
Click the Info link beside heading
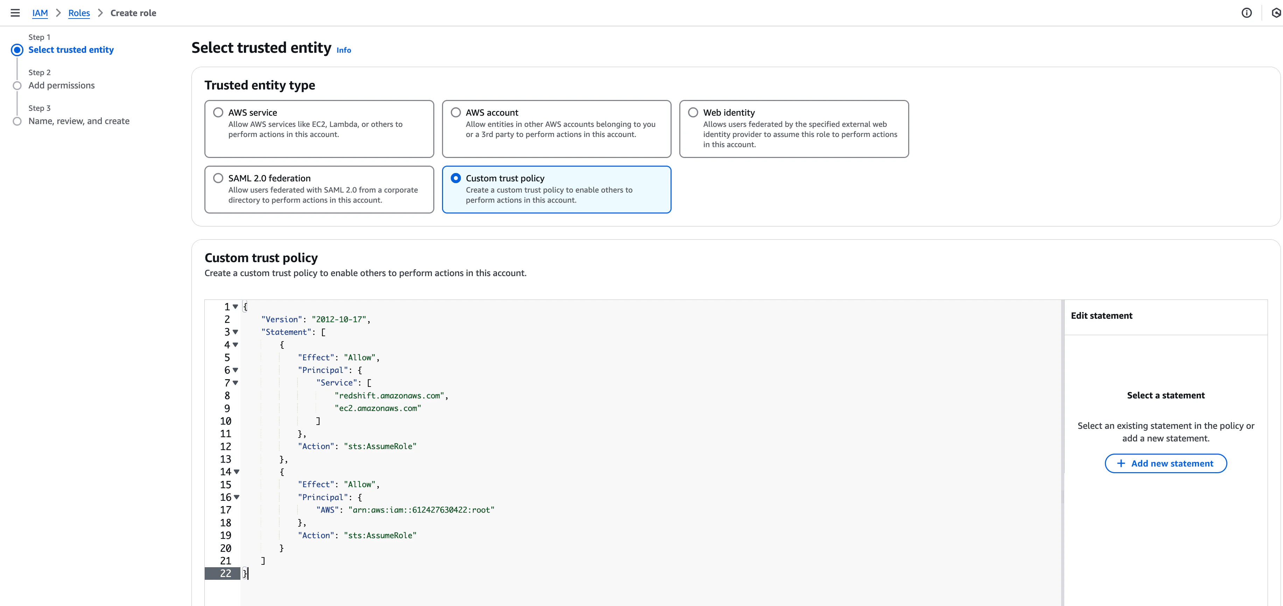(344, 50)
